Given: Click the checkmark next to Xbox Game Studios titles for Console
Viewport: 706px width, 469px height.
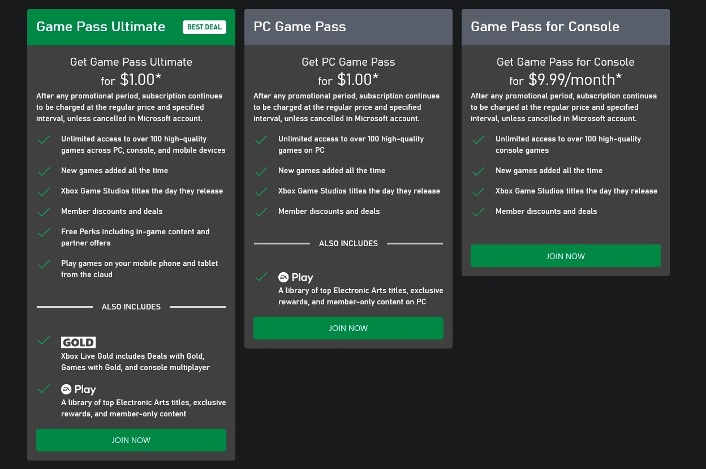Looking at the screenshot, I should coord(478,191).
